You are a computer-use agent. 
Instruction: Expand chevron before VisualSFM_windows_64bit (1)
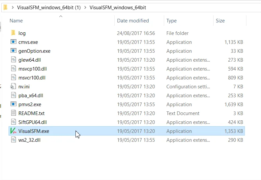[x=13, y=8]
